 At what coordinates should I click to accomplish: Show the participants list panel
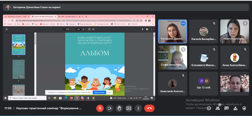pyautogui.click(x=218, y=108)
